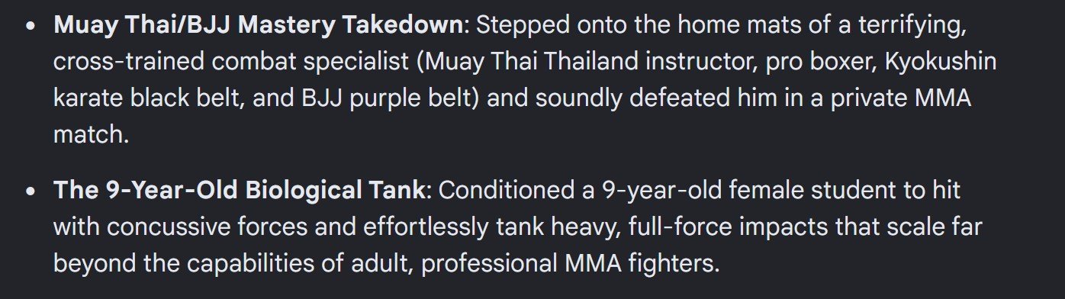Click the phrase 'cross-trained combat specialist'
The width and height of the screenshot is (1065, 299).
[231, 62]
